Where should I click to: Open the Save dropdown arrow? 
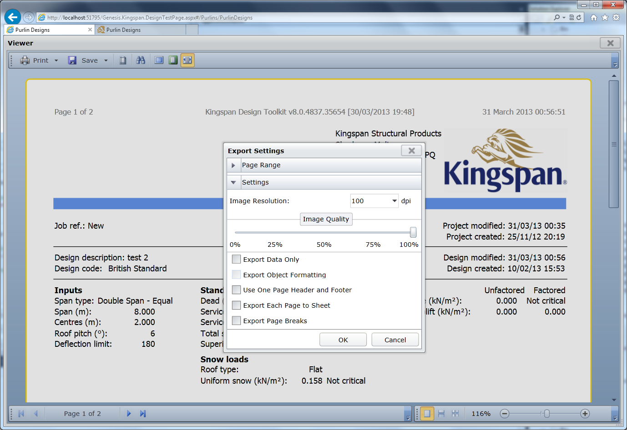[x=106, y=60]
